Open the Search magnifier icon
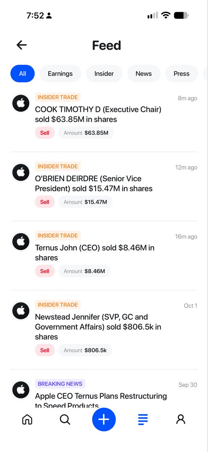This screenshot has width=208, height=452. (65, 419)
